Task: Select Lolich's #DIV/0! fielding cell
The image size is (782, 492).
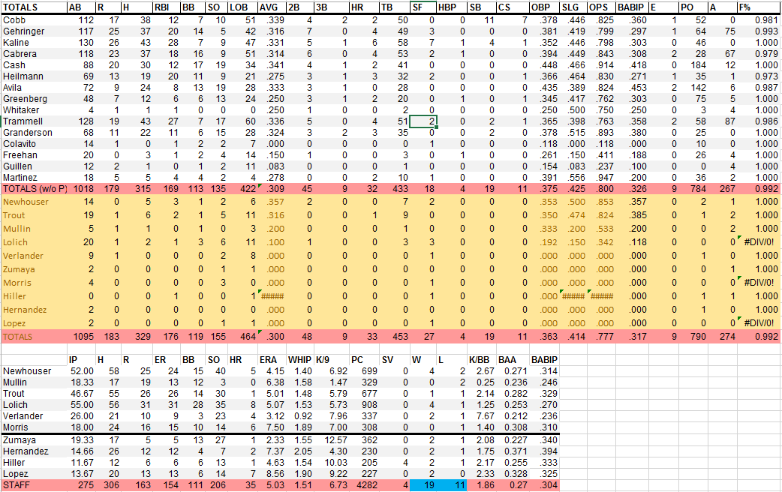Action: click(x=759, y=242)
